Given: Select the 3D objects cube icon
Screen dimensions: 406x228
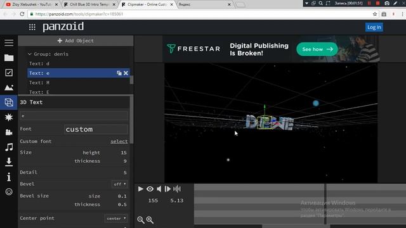Looking at the screenshot, I should point(9,103).
